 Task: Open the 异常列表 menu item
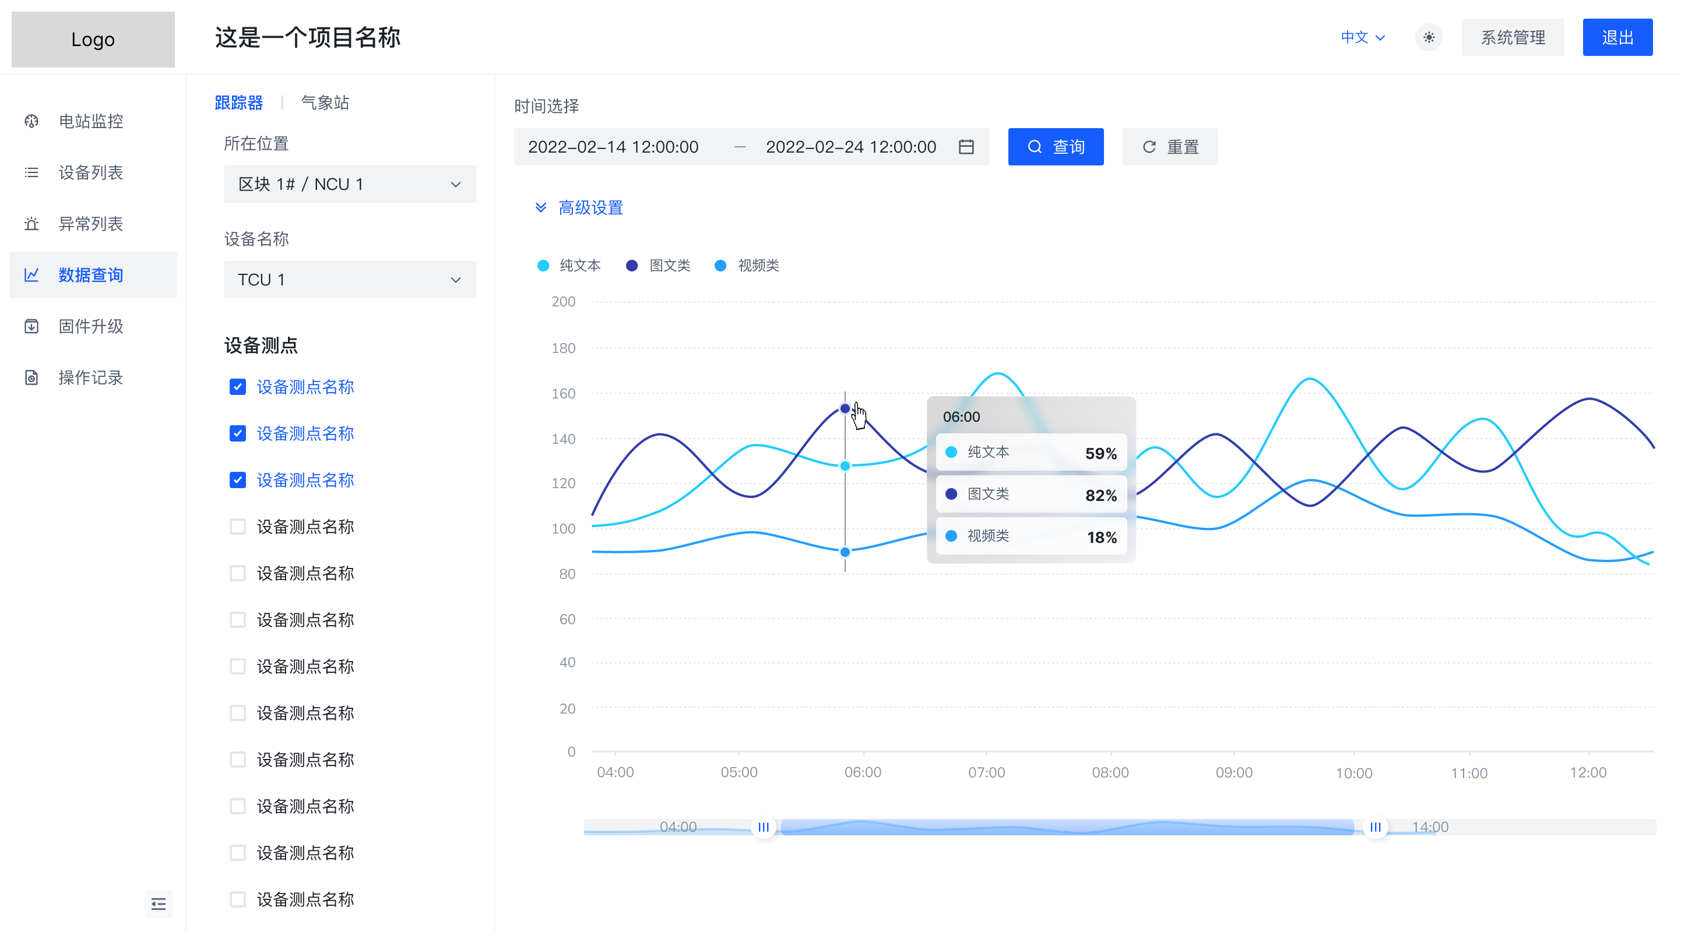point(93,224)
